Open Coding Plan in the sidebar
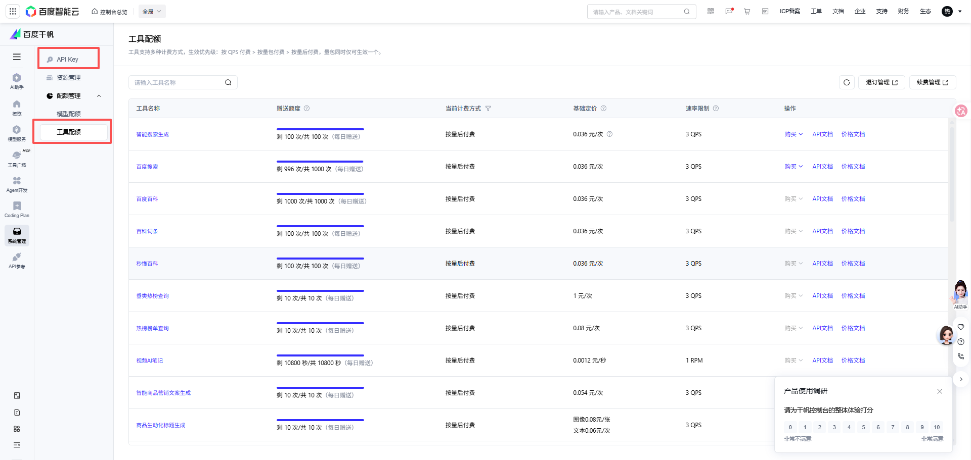971x460 pixels. [17, 210]
